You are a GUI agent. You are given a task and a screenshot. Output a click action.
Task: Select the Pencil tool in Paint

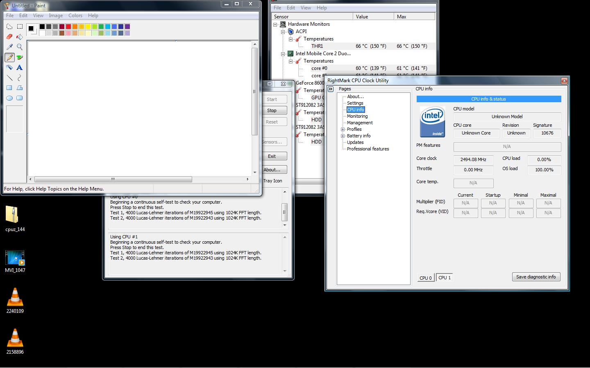pyautogui.click(x=9, y=57)
